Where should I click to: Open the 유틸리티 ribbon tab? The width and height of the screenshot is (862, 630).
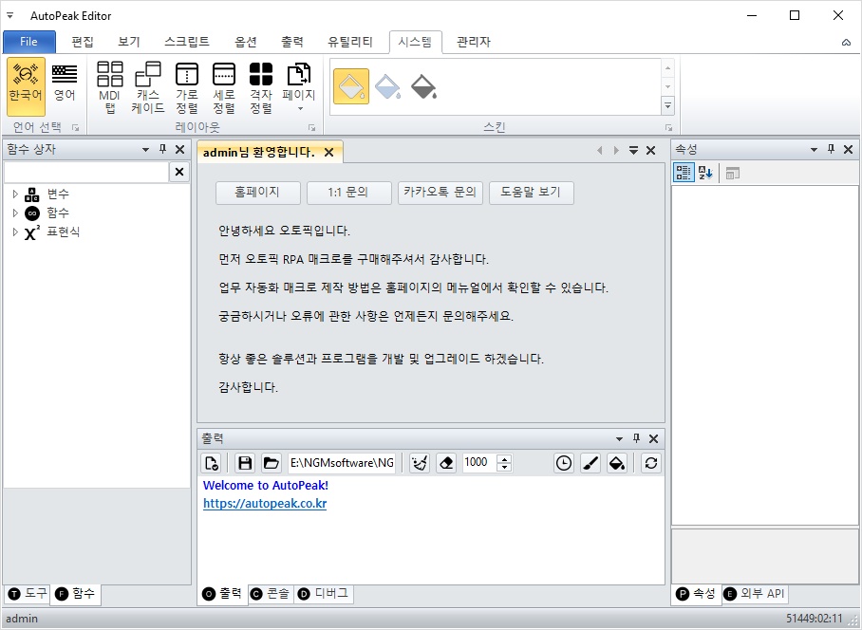(x=350, y=42)
